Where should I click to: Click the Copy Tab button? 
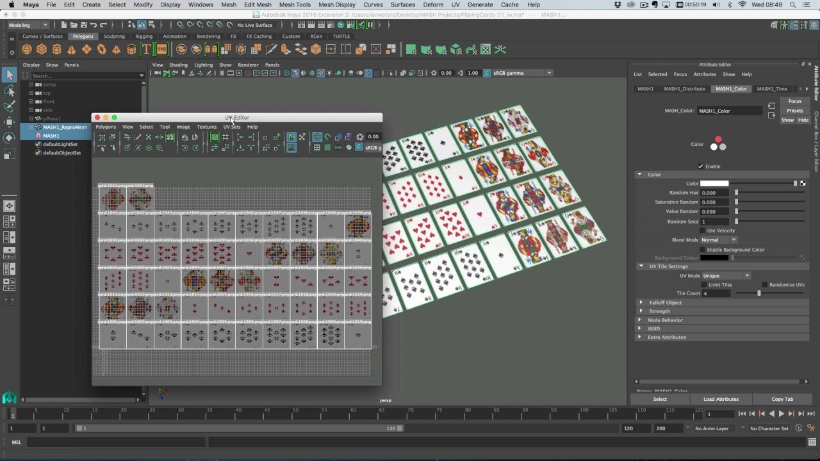pyautogui.click(x=782, y=399)
